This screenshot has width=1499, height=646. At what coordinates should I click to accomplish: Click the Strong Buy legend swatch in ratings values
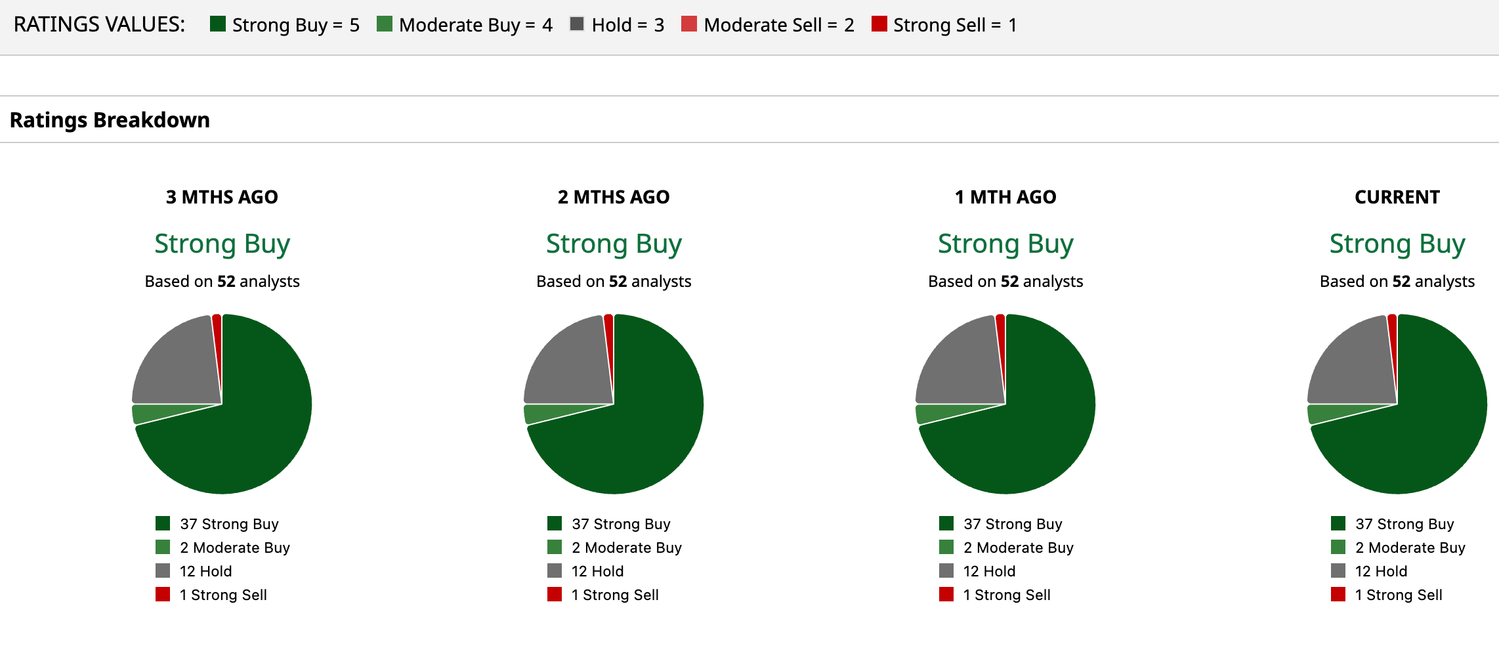218,24
